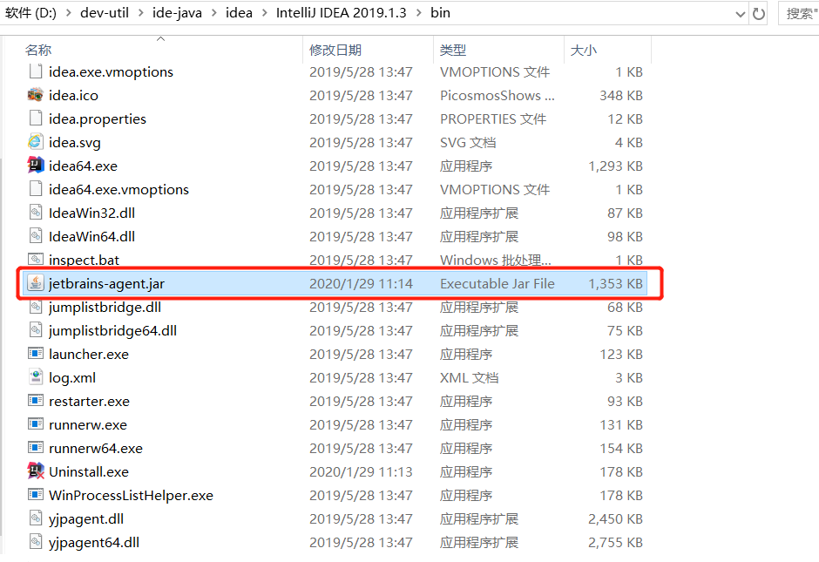Select the idea.exe.vmoptions file name
The image size is (819, 562).
click(x=111, y=72)
